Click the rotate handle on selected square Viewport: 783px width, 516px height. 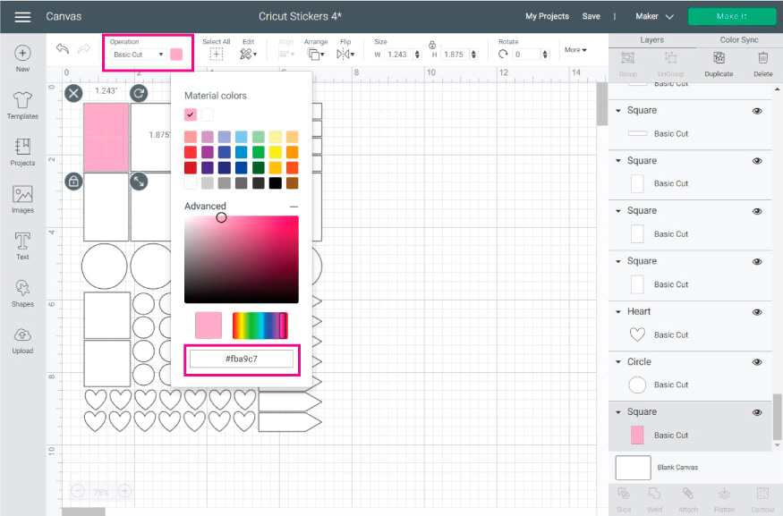tap(139, 93)
